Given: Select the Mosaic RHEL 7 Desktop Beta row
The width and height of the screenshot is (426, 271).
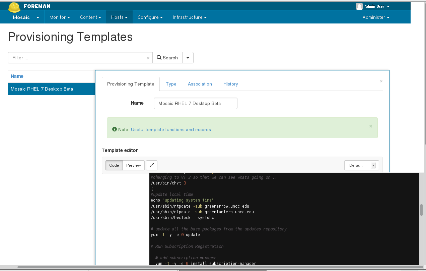Looking at the screenshot, I should click(52, 89).
